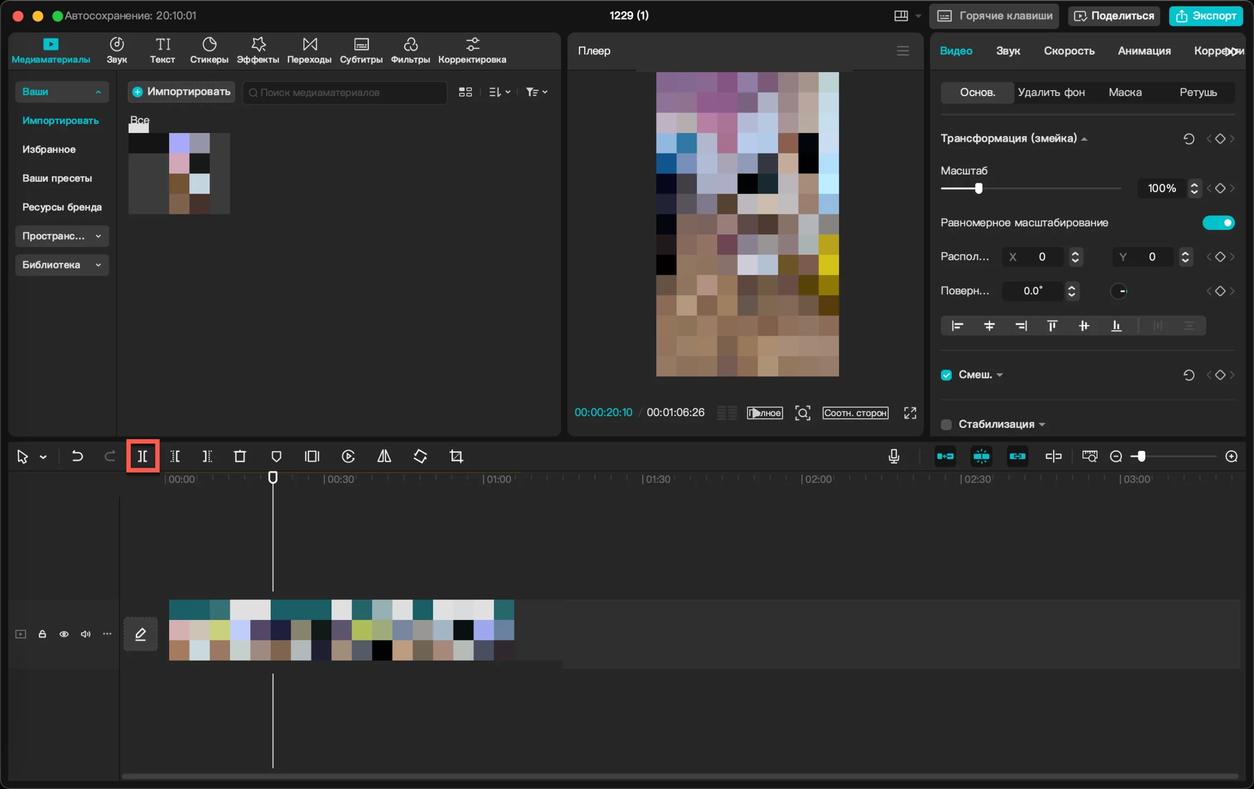The width and height of the screenshot is (1254, 789).
Task: Lock the video track
Action: tap(42, 634)
